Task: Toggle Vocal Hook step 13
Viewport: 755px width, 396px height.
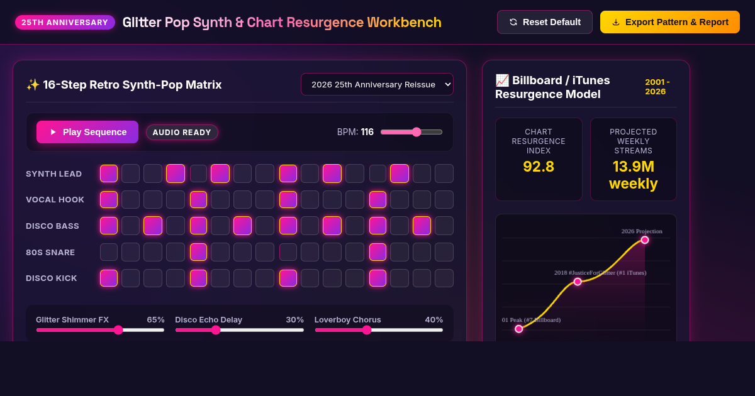Action: tap(377, 200)
